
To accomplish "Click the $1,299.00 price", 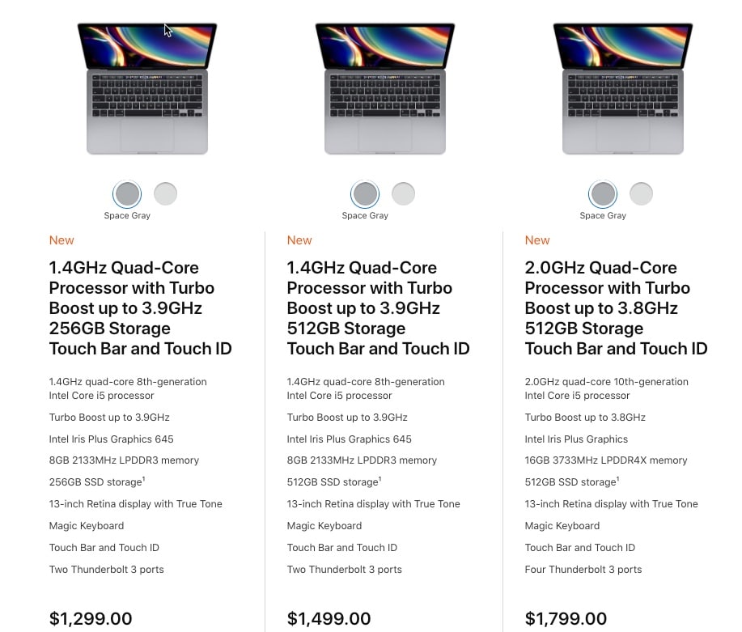I will click(x=91, y=619).
